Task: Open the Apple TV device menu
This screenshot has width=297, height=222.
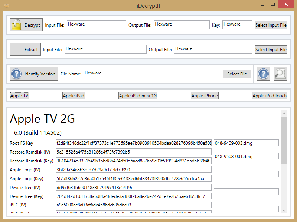Action: [19, 96]
